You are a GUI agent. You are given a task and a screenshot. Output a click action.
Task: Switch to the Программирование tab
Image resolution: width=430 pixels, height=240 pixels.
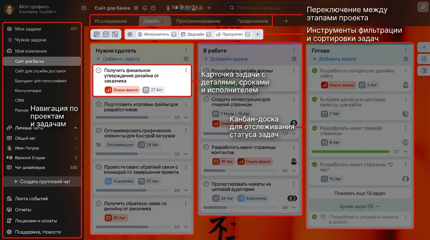coord(198,21)
